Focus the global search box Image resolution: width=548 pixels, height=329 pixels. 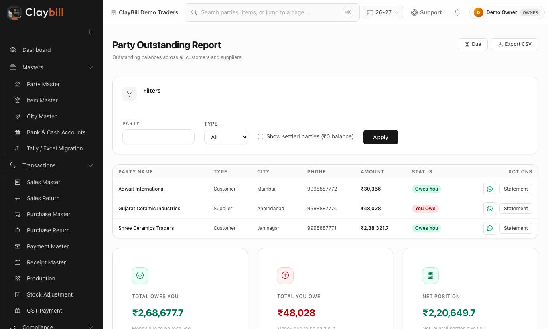point(272,12)
